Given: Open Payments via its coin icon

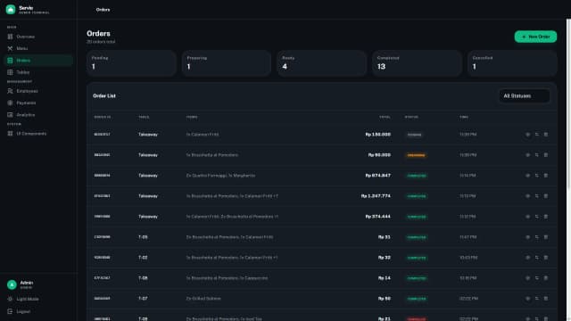Looking at the screenshot, I should point(10,103).
